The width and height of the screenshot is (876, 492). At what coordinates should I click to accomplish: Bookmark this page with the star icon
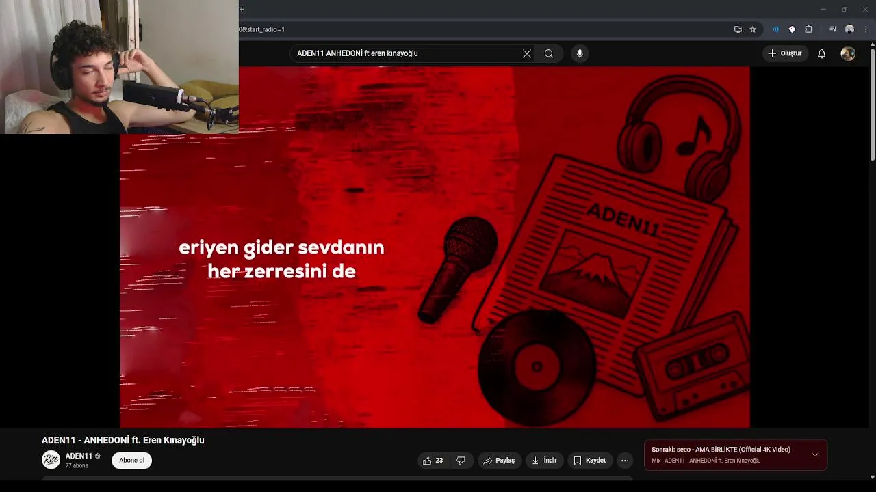[753, 29]
